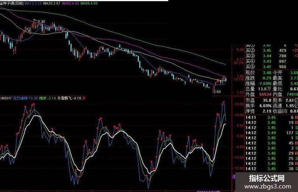Click the 买② bid row at 3.45
This screenshot has height=192, width=298.
click(x=272, y=50)
